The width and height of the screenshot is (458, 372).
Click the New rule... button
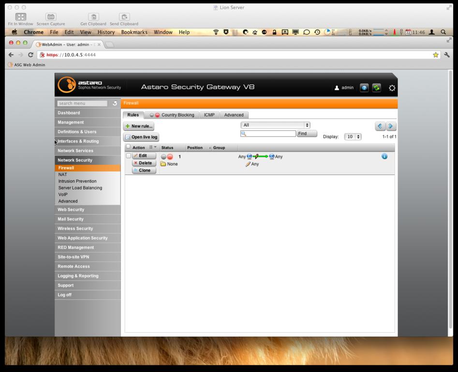click(139, 126)
